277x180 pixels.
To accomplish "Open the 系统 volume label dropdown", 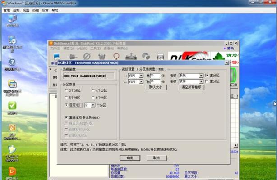I will (x=201, y=76).
